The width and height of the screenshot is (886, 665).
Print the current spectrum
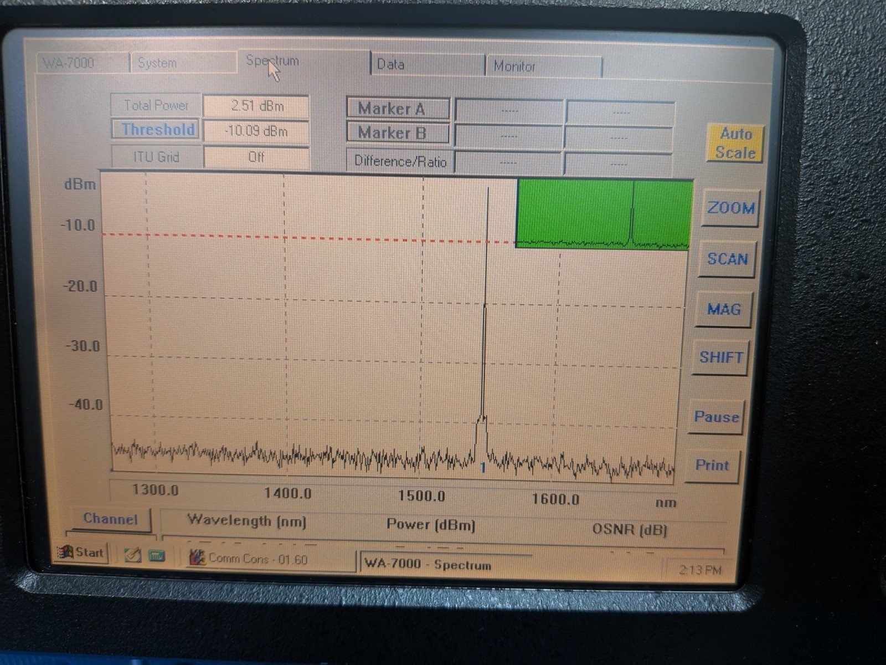pos(712,466)
